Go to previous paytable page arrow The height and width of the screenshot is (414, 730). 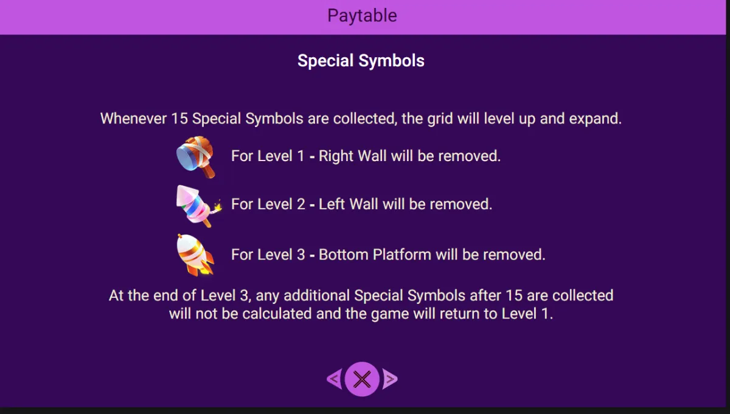[334, 380]
